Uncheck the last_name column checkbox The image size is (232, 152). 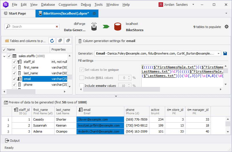[14, 73]
